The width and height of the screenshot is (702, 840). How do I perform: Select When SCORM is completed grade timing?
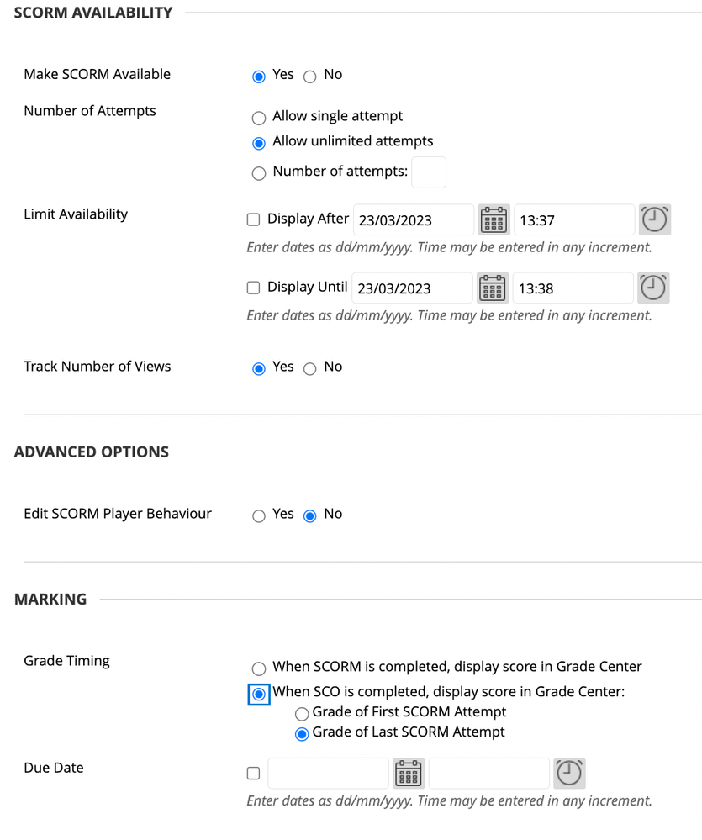259,668
